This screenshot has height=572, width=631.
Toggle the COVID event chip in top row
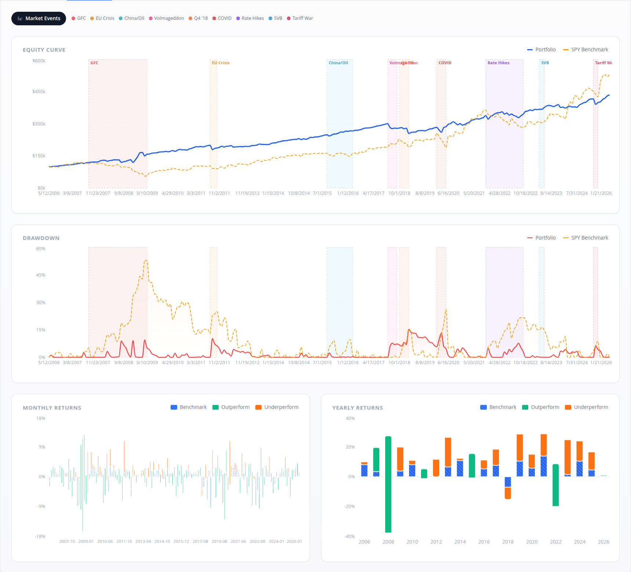(x=222, y=18)
